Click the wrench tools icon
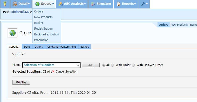The height and width of the screenshot is (102, 197). click(x=143, y=4)
